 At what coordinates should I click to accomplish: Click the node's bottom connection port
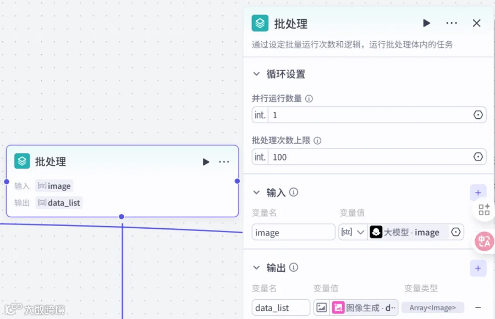point(122,217)
